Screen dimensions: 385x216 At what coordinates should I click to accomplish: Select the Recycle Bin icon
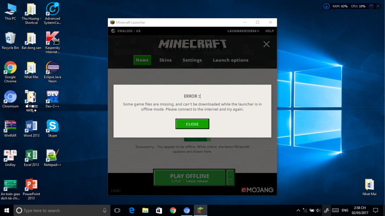coord(10,41)
